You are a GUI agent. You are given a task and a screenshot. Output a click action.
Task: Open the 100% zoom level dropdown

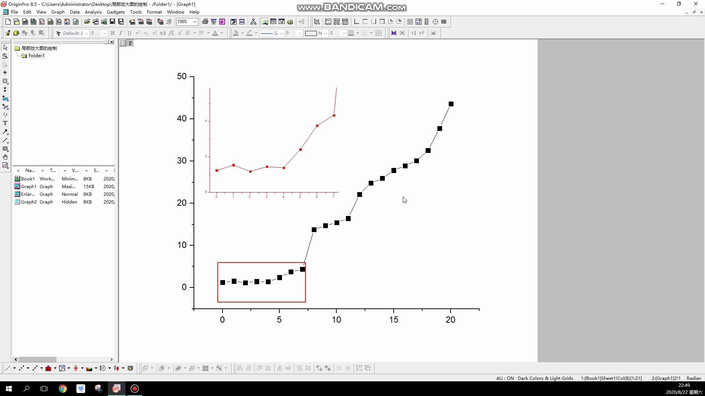(195, 22)
